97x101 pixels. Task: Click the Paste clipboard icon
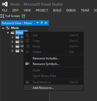pyautogui.click(x=27, y=46)
